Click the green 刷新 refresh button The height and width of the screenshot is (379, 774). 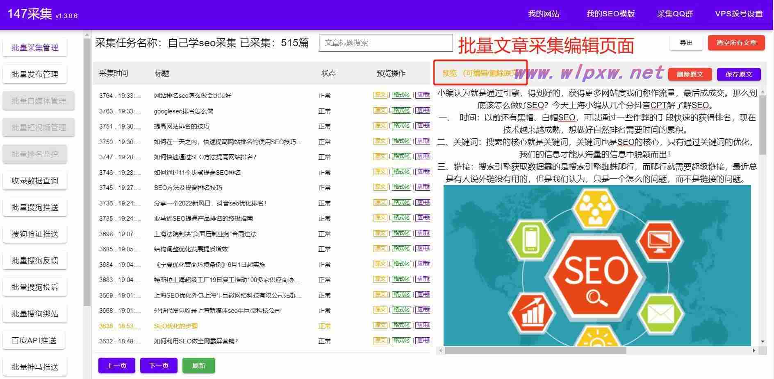[198, 365]
